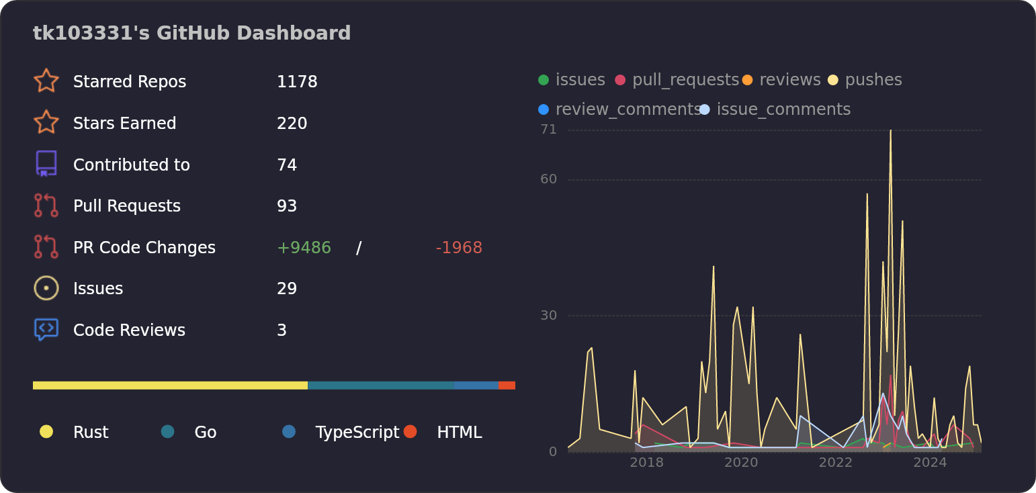Click the HTML orange language dot

(410, 432)
